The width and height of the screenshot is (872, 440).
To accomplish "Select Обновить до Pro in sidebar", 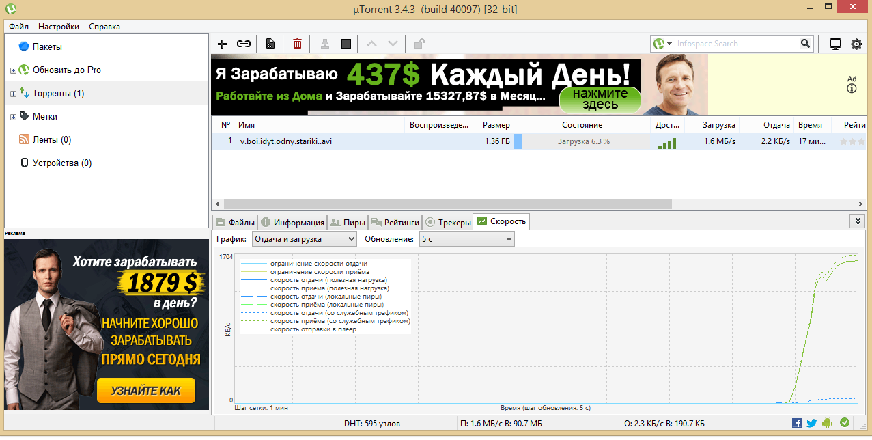I will point(66,70).
